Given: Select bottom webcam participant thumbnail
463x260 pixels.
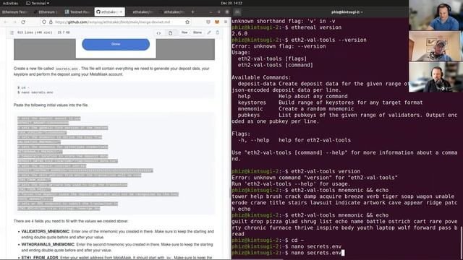Looking at the screenshot, I should click(436, 77).
